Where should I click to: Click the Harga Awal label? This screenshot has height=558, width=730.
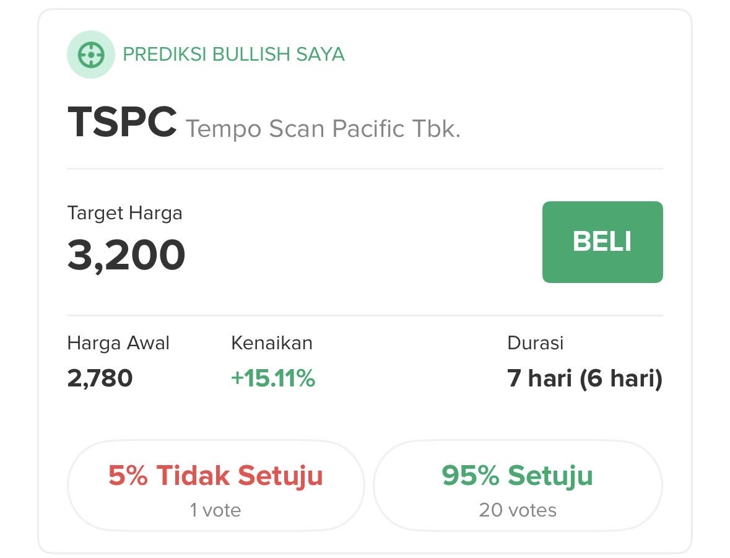point(118,343)
